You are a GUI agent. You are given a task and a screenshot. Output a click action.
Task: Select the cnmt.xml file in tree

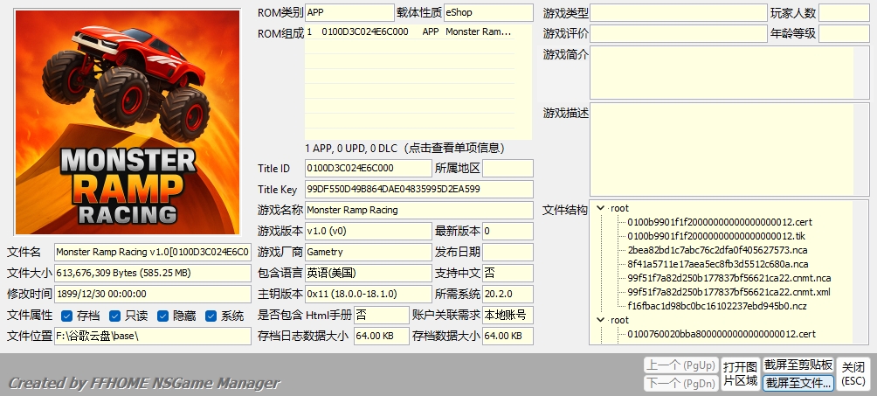[729, 292]
